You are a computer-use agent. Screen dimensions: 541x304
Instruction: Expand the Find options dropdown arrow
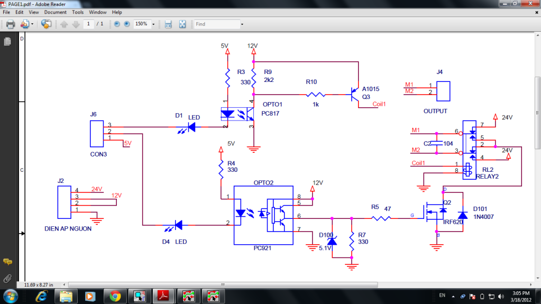(x=242, y=24)
